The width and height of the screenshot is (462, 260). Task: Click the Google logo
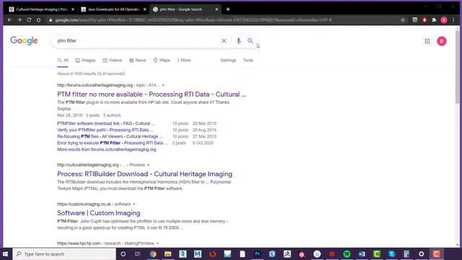[x=24, y=40]
